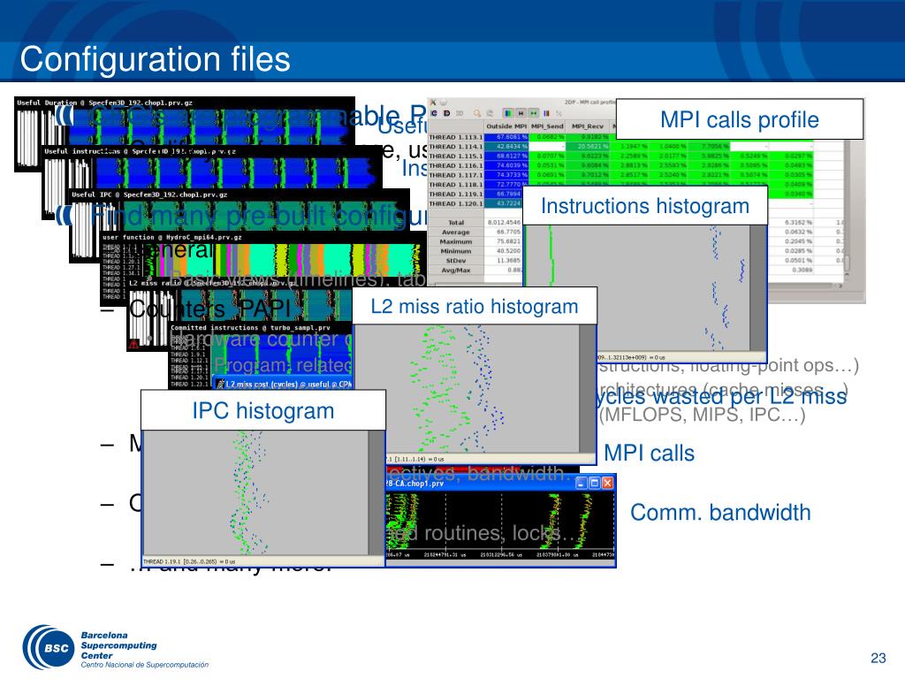The height and width of the screenshot is (679, 905).
Task: Click the 67.6081 % Outside MPI cell
Action: [506, 137]
